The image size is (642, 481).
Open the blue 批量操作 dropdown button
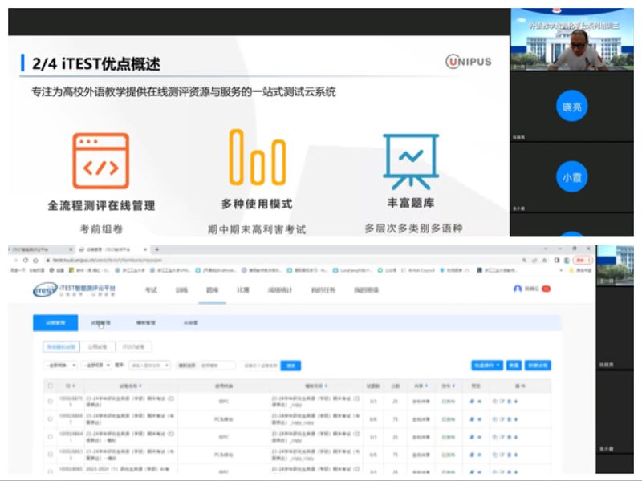486,366
